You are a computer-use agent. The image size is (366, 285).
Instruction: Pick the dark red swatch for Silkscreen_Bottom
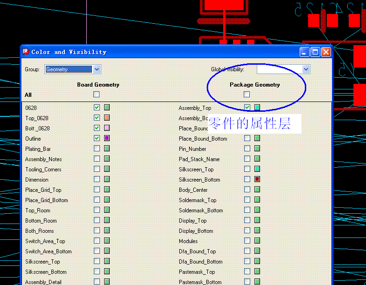[257, 179]
